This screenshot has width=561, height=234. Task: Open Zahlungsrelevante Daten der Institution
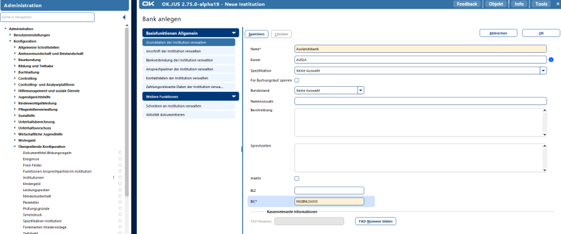(x=188, y=86)
